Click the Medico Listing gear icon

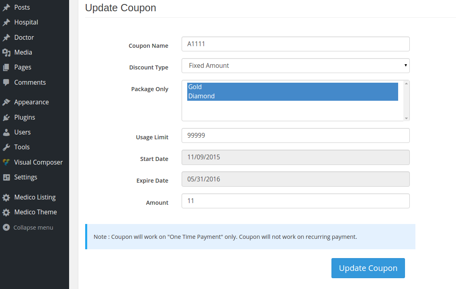6,197
